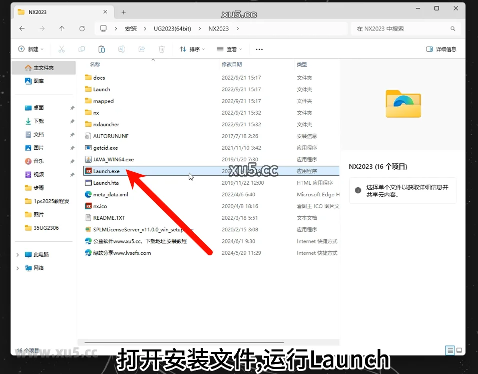Open the Sort dropdown menu
This screenshot has width=478, height=374.
pos(192,49)
